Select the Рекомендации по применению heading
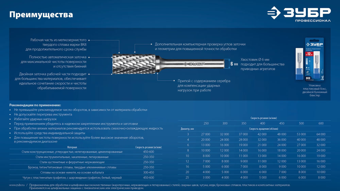 [x=35, y=105]
